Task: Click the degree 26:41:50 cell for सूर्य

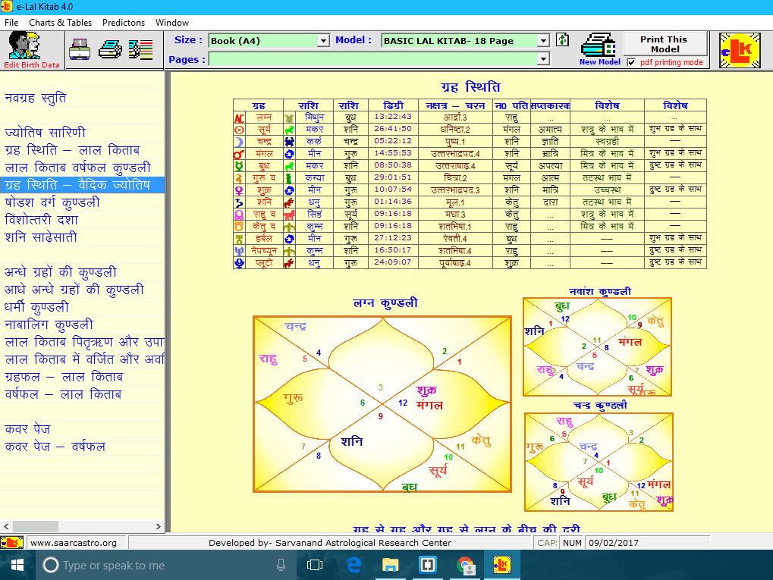Action: [393, 129]
